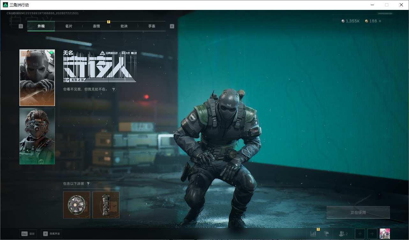Screen dimensions: 409x240
Task: Click the H 隐藏界面 button
Action: (x=52, y=234)
